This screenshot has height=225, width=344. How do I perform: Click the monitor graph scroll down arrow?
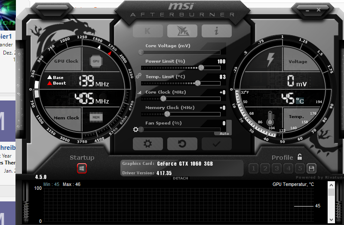coord(331,219)
